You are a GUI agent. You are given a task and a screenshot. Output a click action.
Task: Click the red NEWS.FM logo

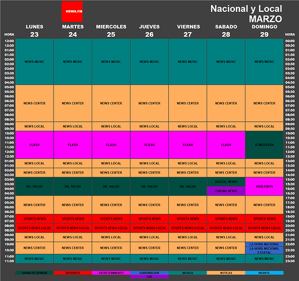(72, 11)
